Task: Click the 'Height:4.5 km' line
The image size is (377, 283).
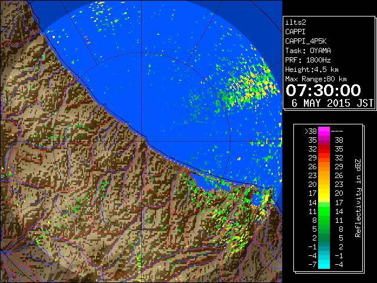Action: pyautogui.click(x=312, y=70)
